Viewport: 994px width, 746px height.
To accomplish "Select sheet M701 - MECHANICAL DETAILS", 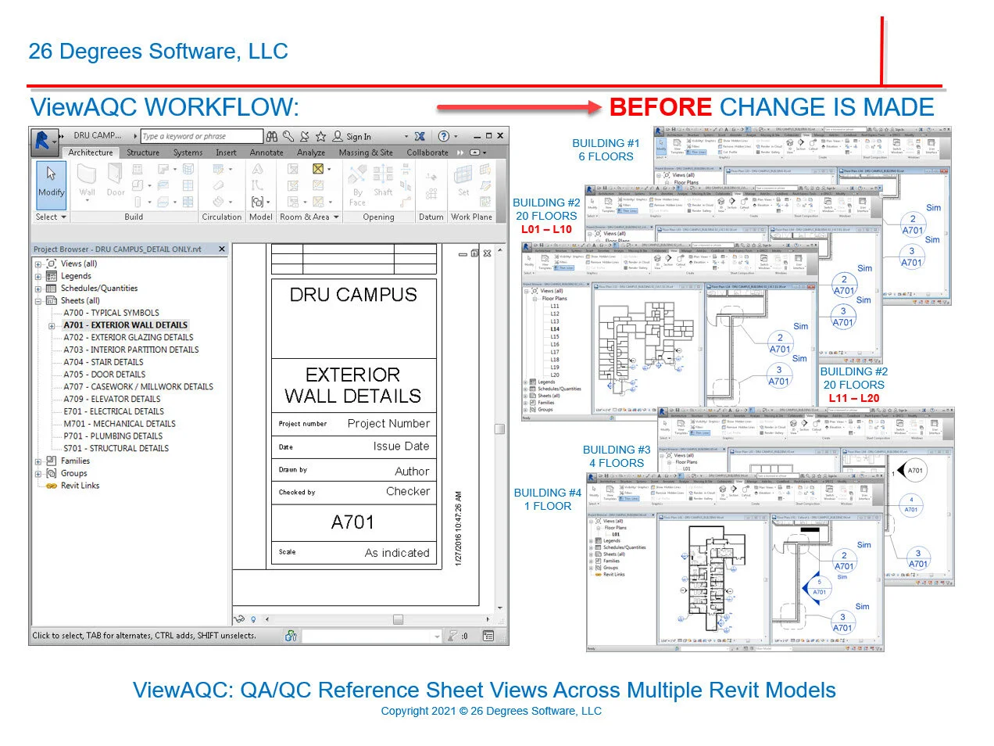I will pos(120,425).
